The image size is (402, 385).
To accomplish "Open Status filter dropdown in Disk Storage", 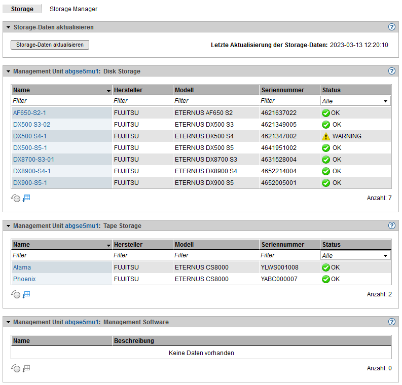I will (355, 101).
